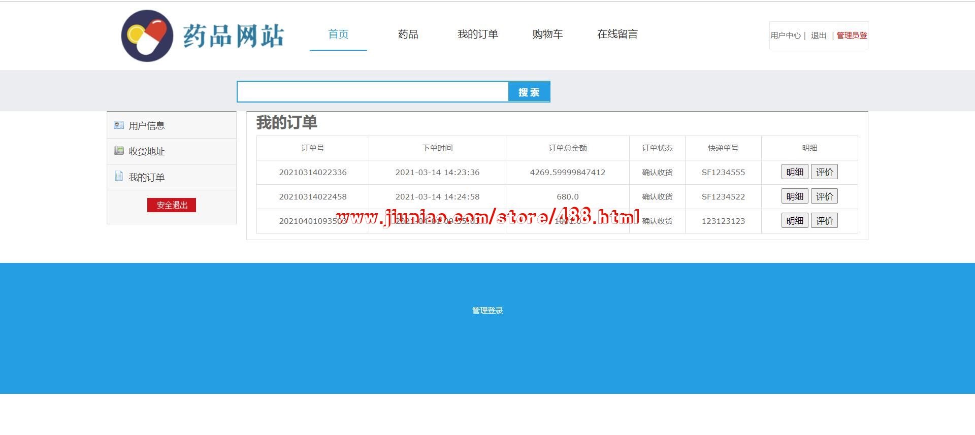This screenshot has height=435, width=975.
Task: Click 评价 for order 20210314022336
Action: pos(824,172)
